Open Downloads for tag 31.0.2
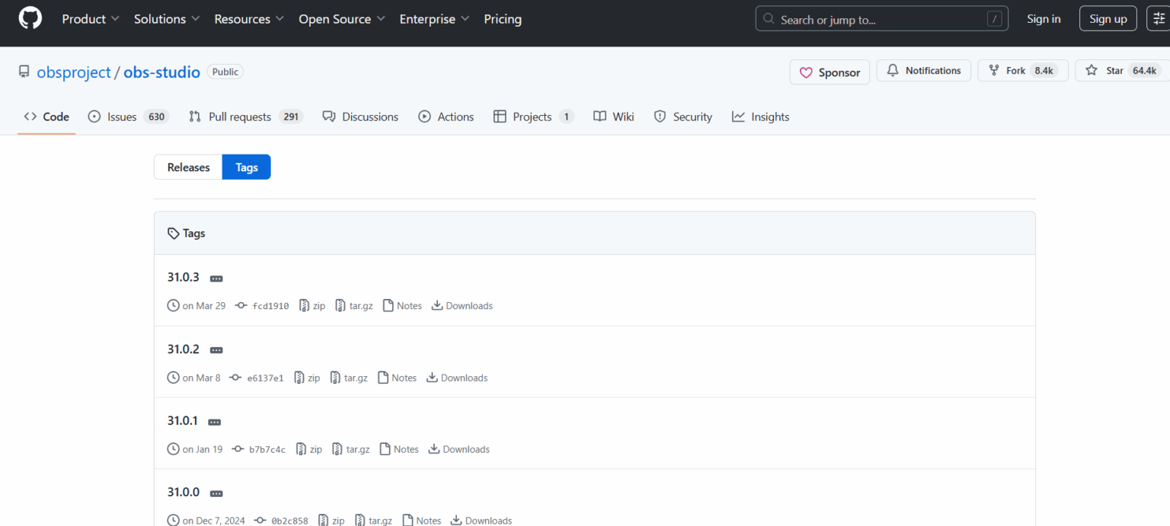Image resolution: width=1170 pixels, height=526 pixels. pos(457,378)
